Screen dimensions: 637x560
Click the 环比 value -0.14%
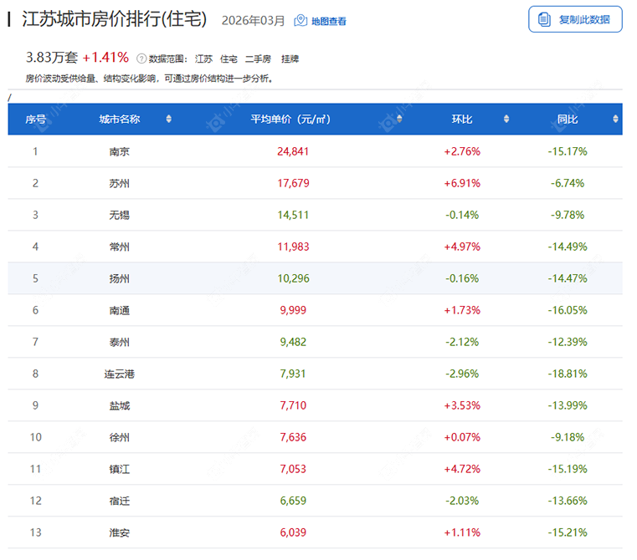462,215
